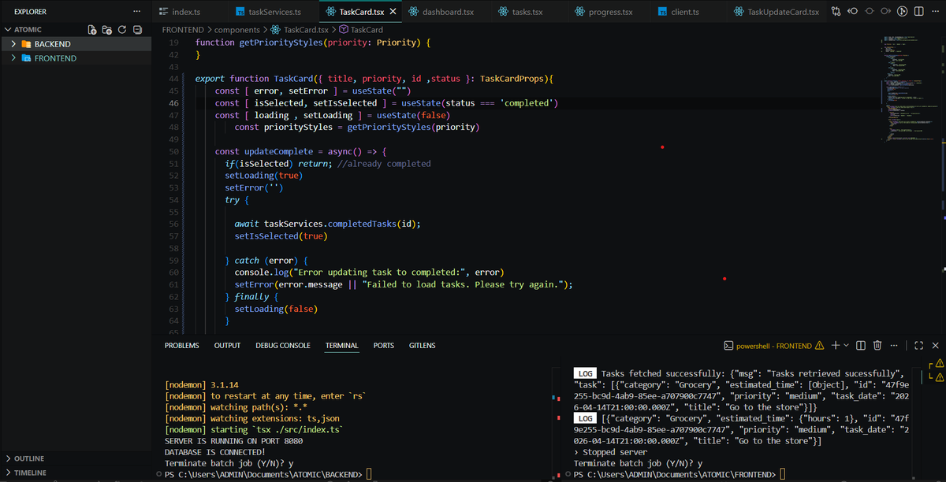946x482 pixels.
Task: Open launch profile dropdown next to plus
Action: point(846,345)
